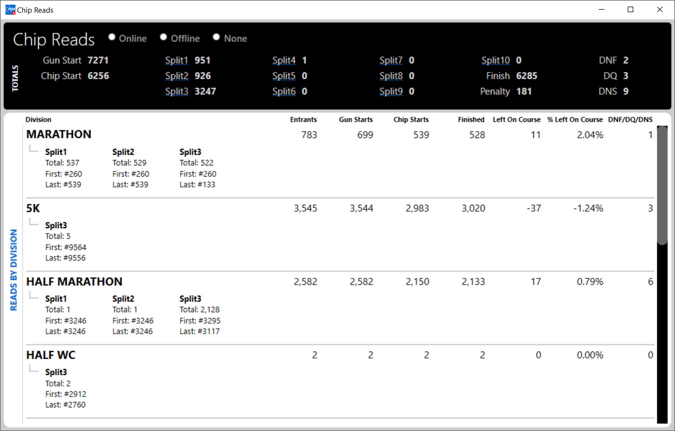The width and height of the screenshot is (675, 431).
Task: Click Half Marathon Split3 Last: #3117
Action: click(199, 331)
